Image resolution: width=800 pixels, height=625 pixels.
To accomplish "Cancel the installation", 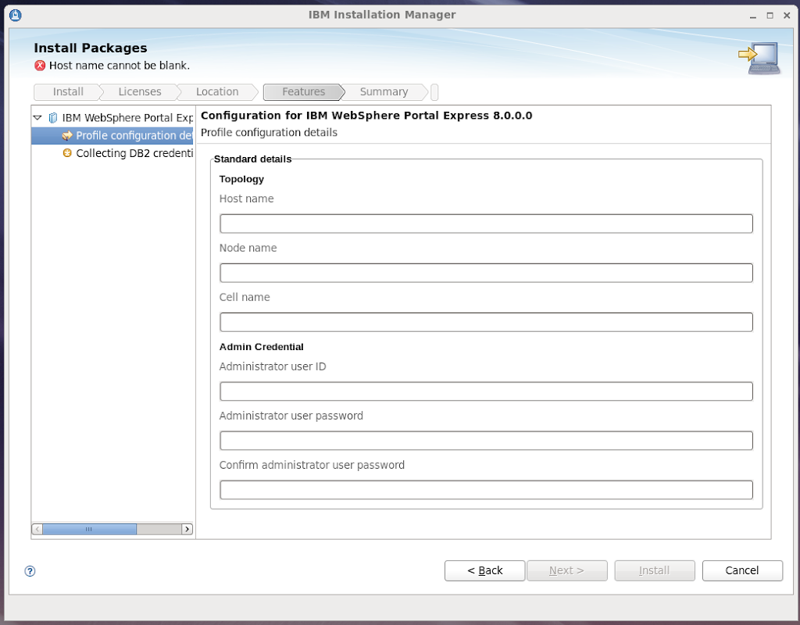I will click(x=741, y=571).
